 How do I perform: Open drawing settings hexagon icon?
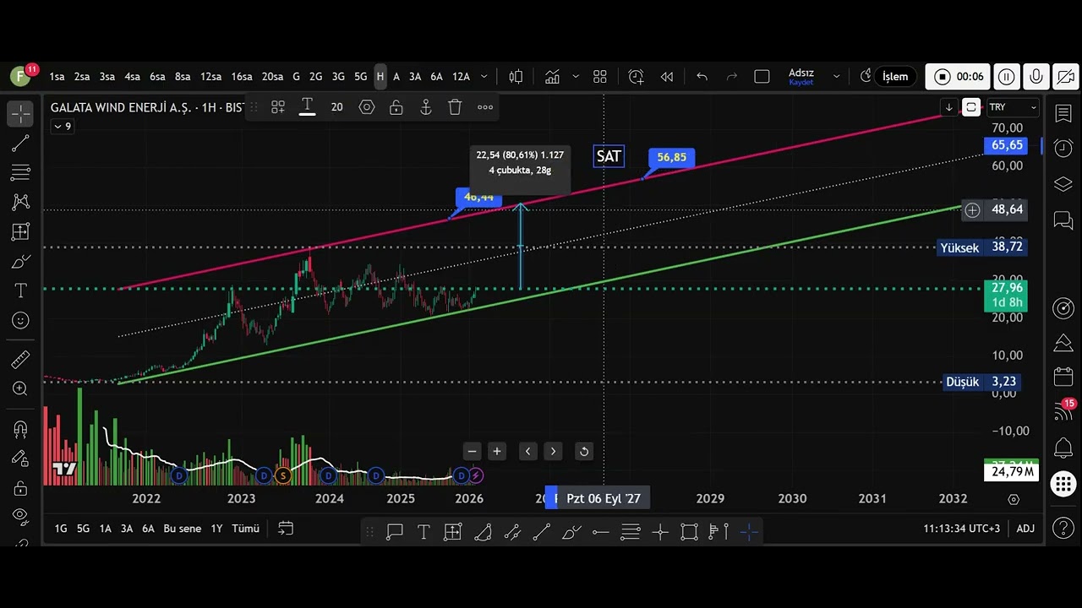(x=366, y=107)
